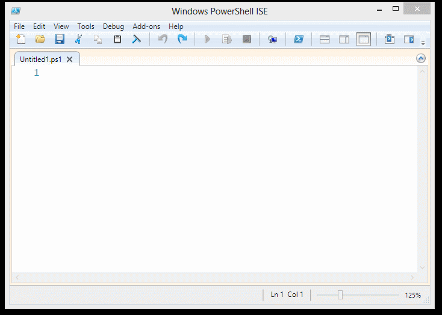Collapse the script pane with the chevron
The height and width of the screenshot is (315, 442).
421,58
